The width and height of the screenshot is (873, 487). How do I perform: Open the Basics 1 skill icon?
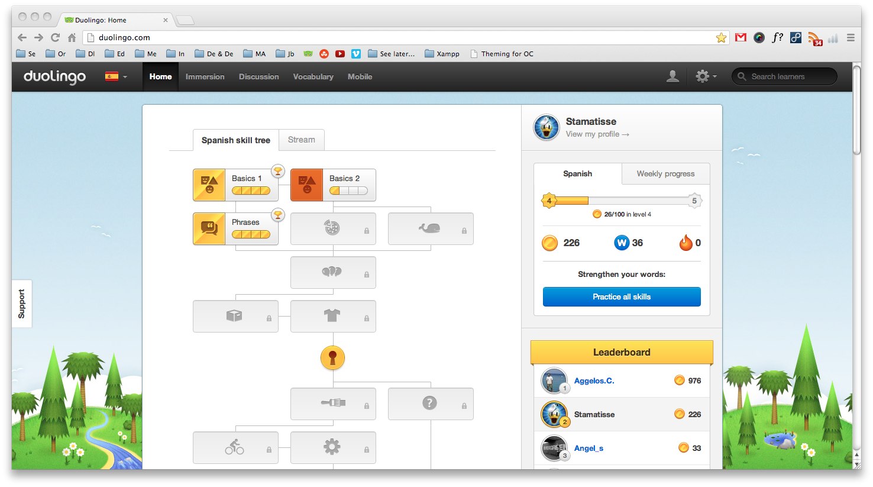[209, 185]
